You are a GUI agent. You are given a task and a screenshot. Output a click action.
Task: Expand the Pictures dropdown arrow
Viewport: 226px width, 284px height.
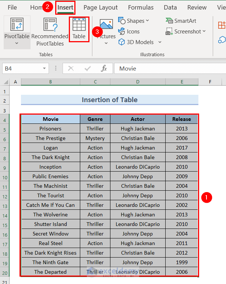pyautogui.click(x=106, y=43)
